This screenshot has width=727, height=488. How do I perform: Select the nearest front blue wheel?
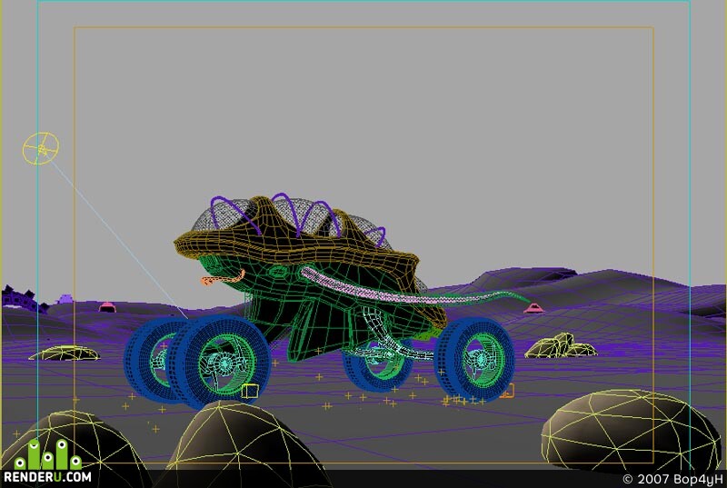click(x=219, y=360)
